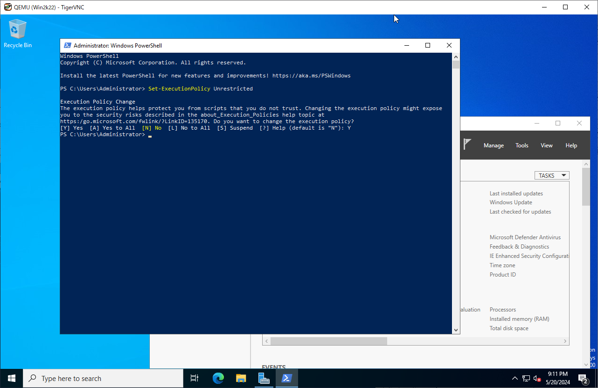Open the Help menu in Server Manager
The height and width of the screenshot is (388, 598).
571,145
